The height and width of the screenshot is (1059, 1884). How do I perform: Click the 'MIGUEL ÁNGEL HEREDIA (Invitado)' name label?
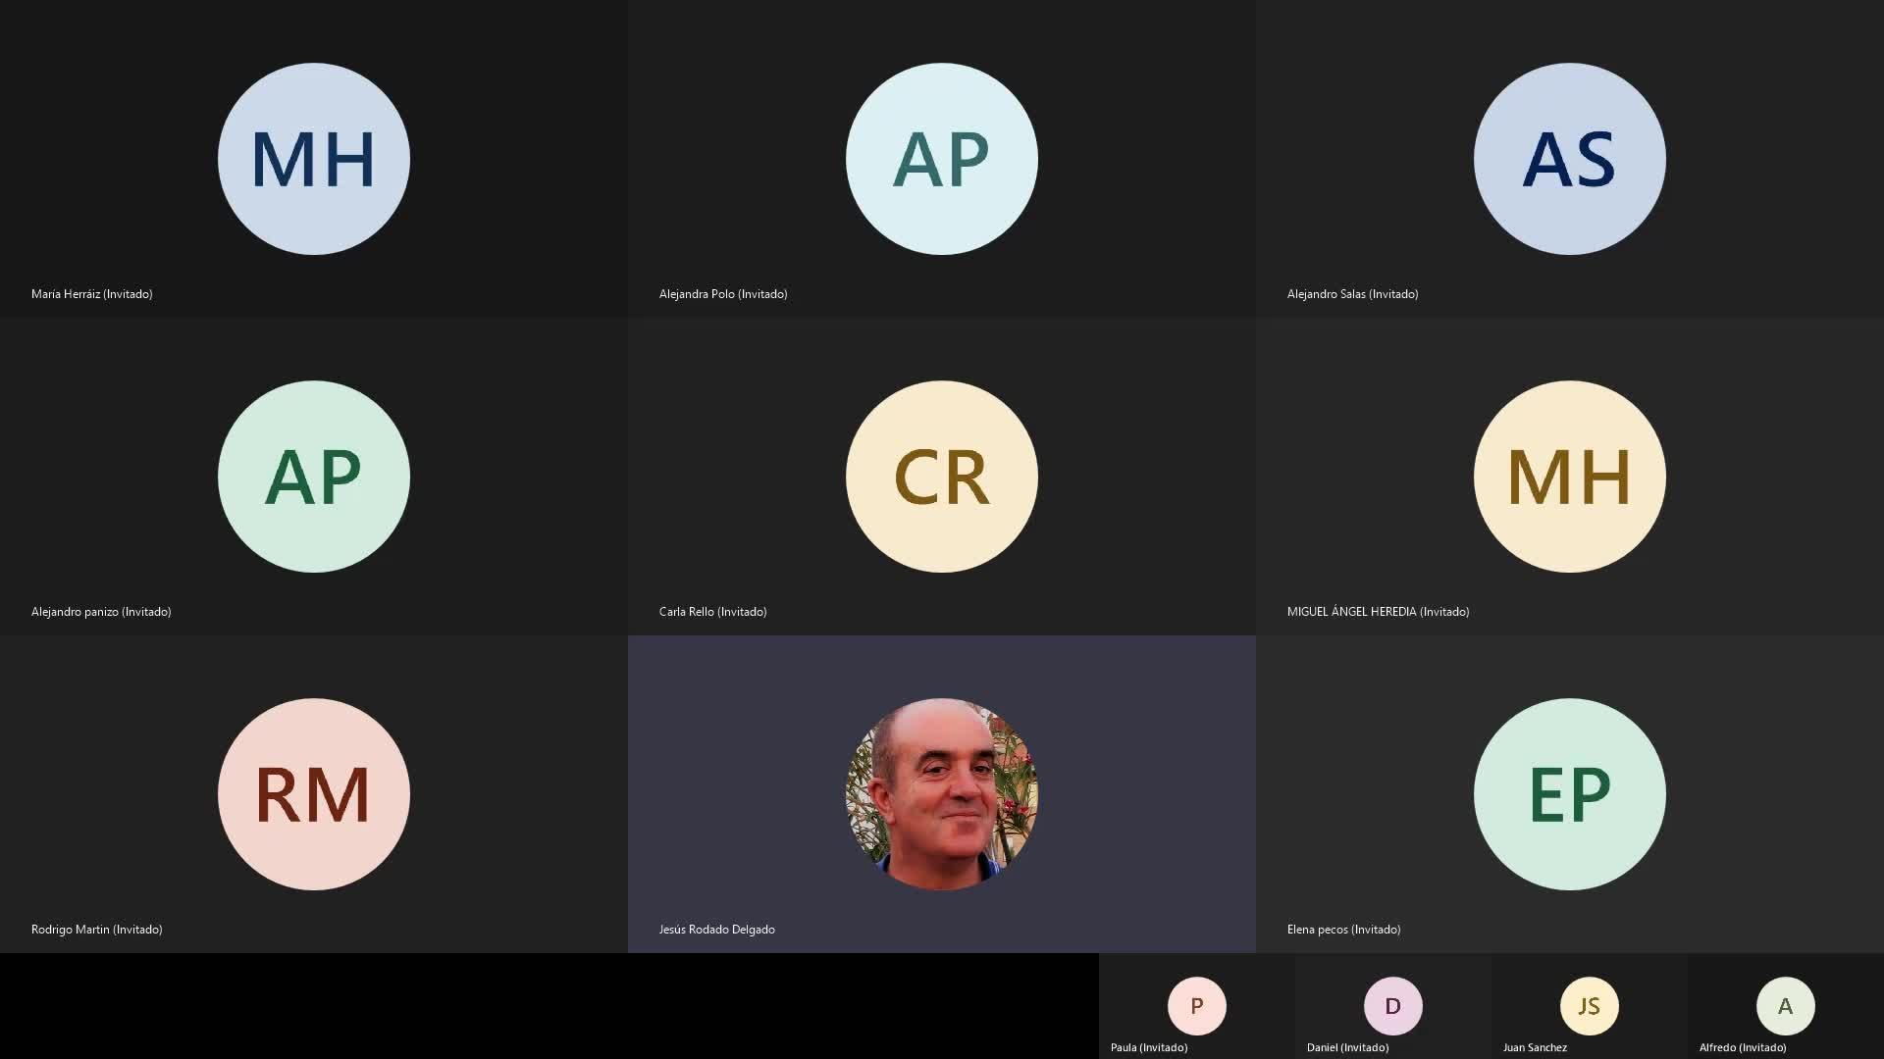[x=1378, y=612]
